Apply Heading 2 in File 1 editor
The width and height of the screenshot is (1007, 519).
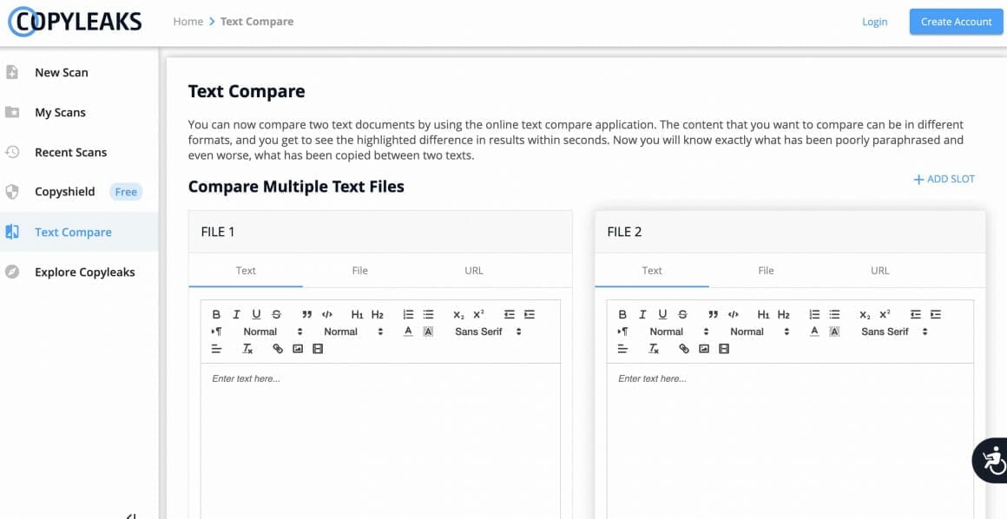coord(377,314)
